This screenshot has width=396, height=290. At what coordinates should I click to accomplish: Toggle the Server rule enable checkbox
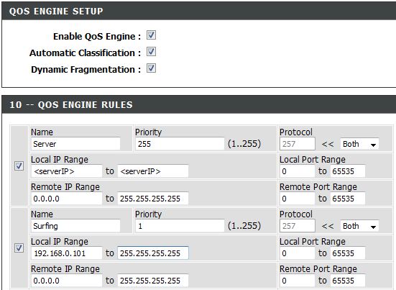click(x=19, y=166)
